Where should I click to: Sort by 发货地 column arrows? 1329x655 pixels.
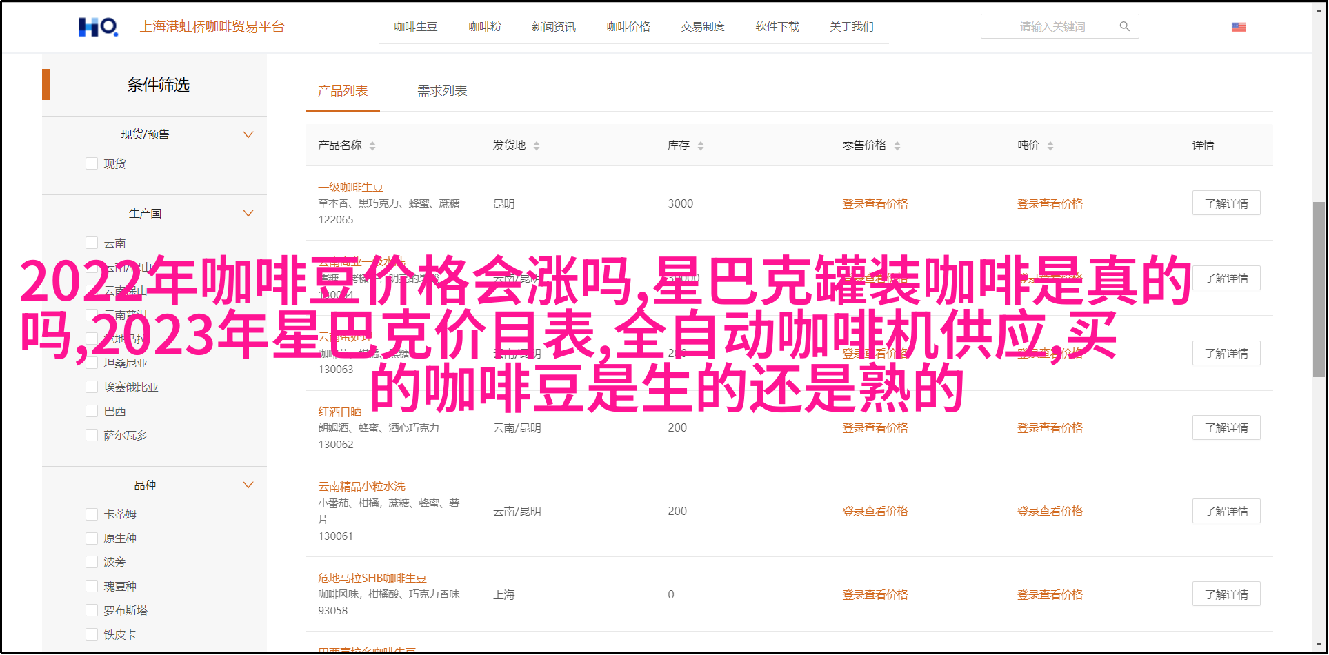pos(537,145)
